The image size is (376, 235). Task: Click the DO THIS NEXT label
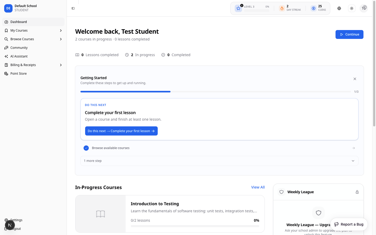(96, 105)
